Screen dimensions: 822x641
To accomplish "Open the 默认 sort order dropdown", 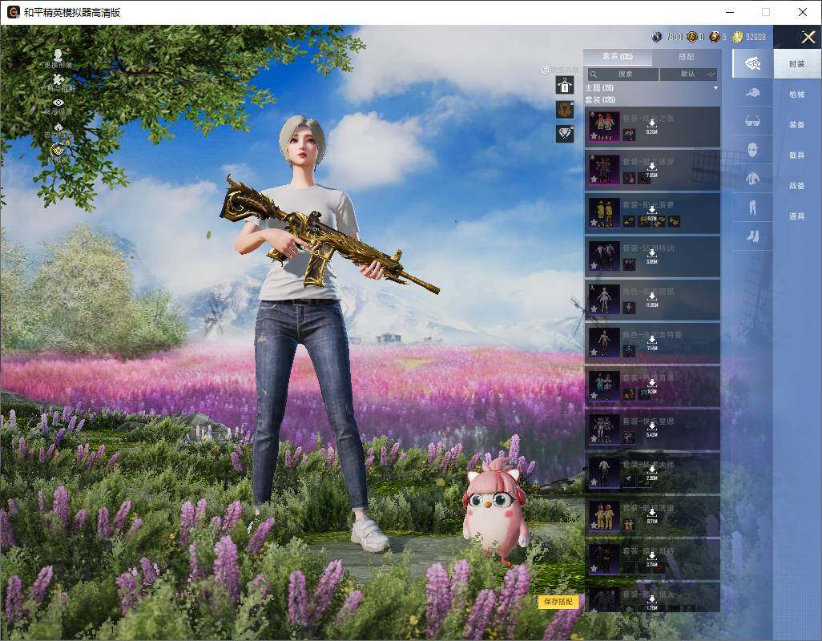I will 688,74.
